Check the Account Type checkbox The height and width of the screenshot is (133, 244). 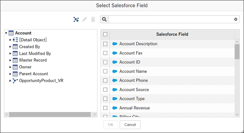(x=105, y=99)
